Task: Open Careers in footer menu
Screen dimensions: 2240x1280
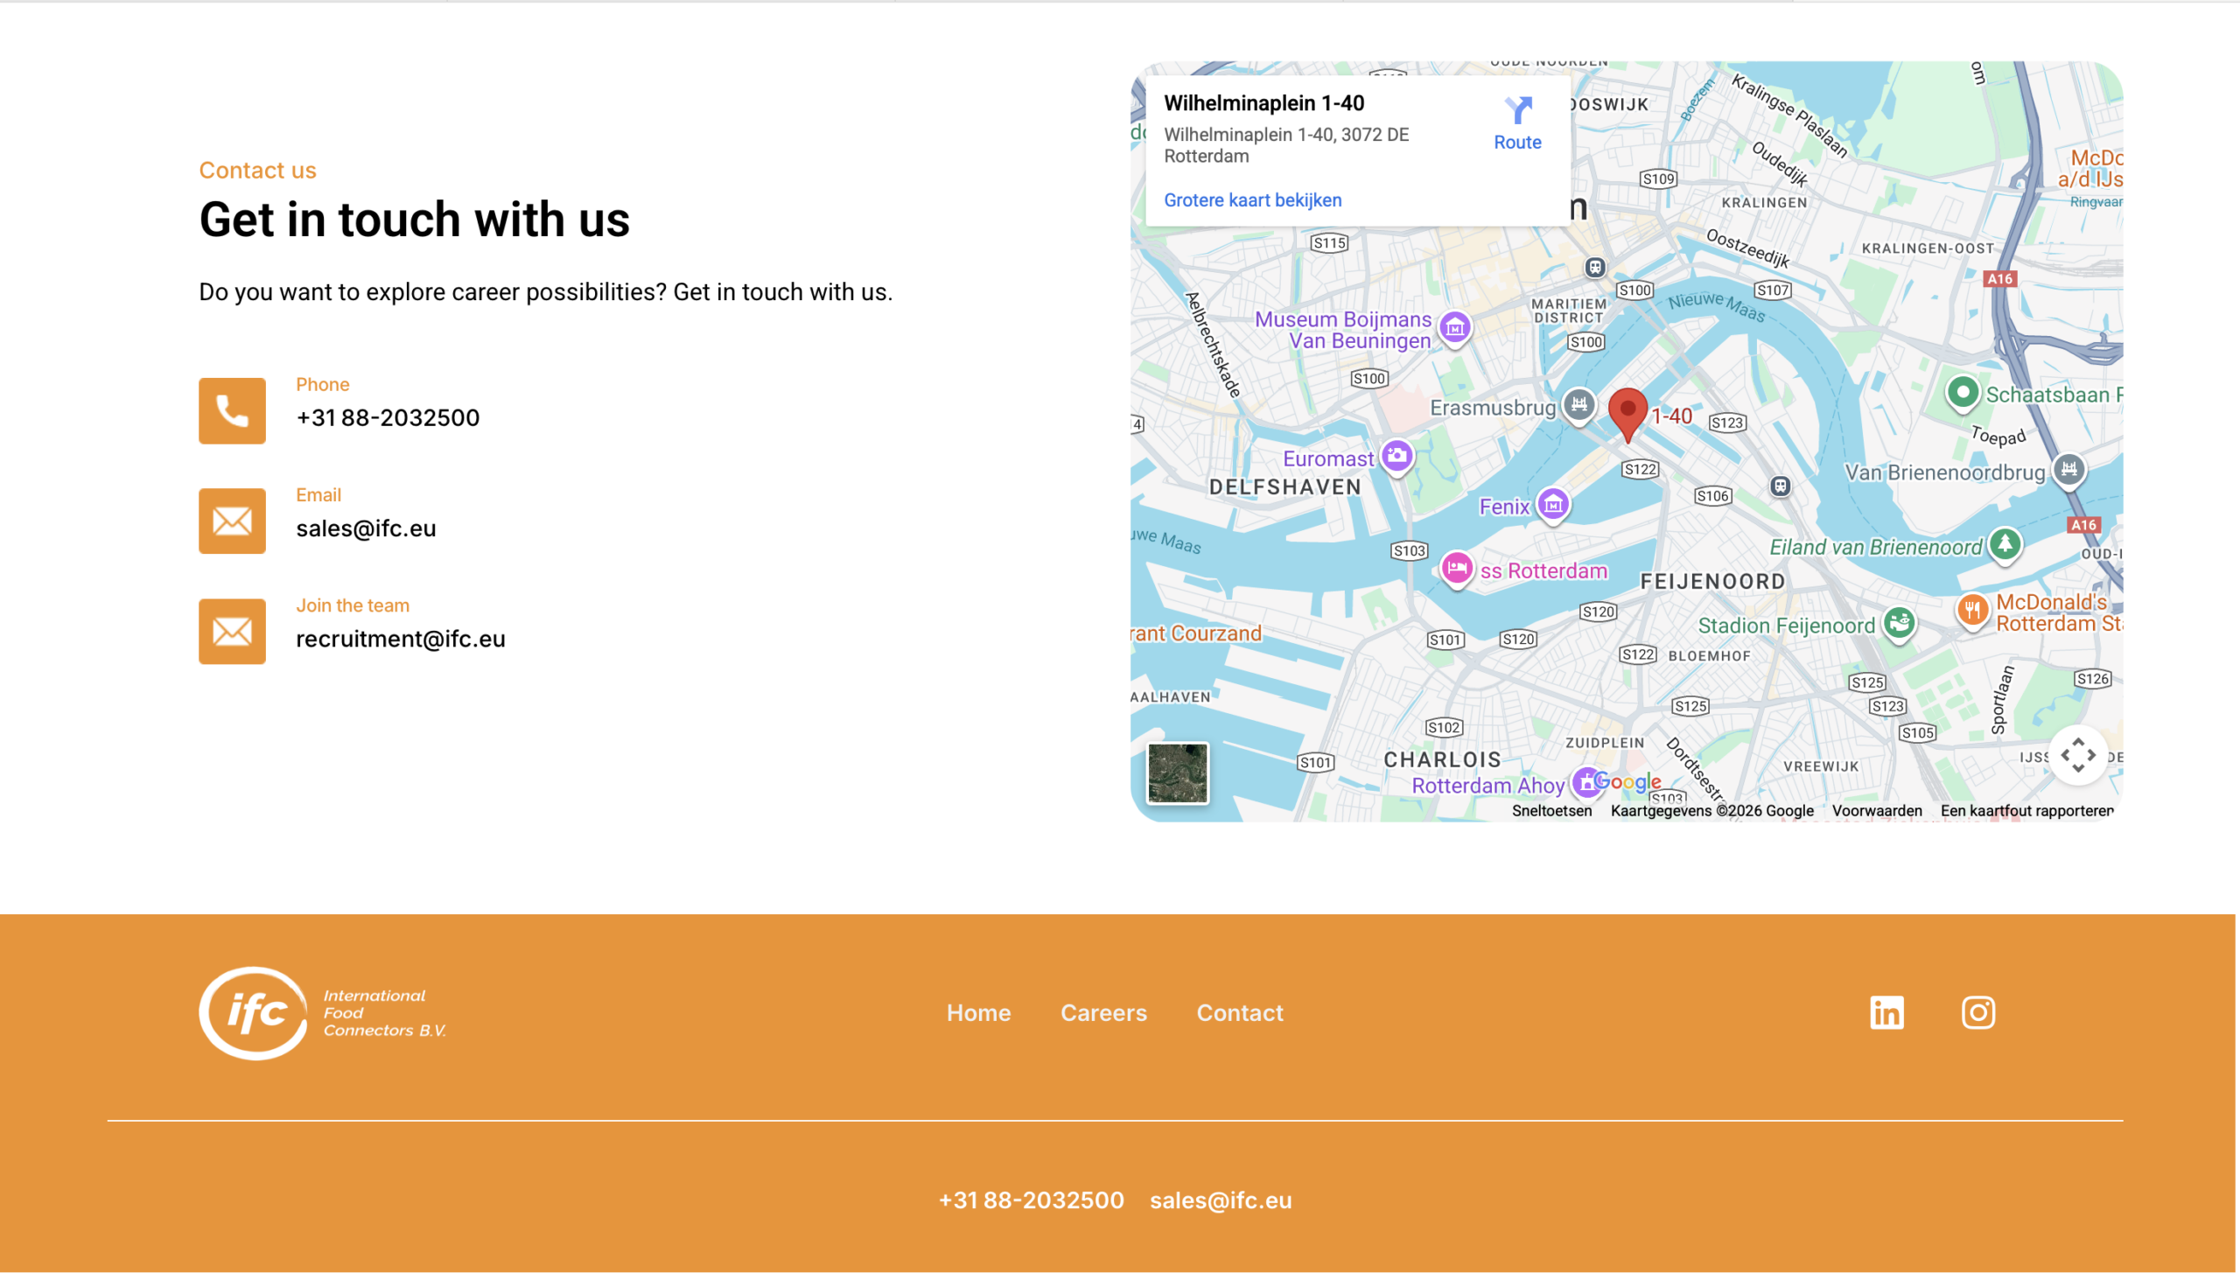Action: 1103,1013
